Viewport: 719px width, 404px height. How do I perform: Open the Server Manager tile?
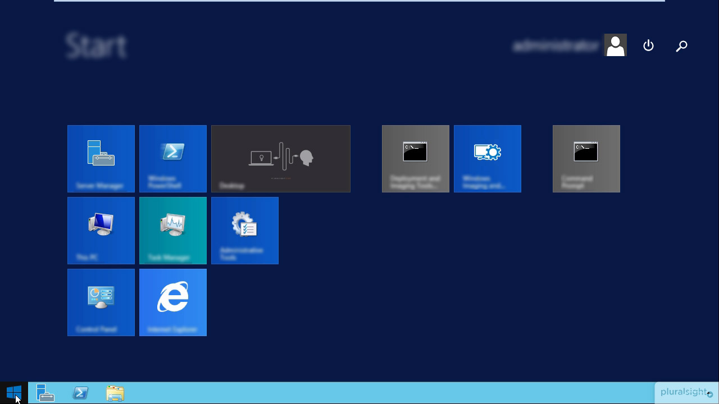101,159
